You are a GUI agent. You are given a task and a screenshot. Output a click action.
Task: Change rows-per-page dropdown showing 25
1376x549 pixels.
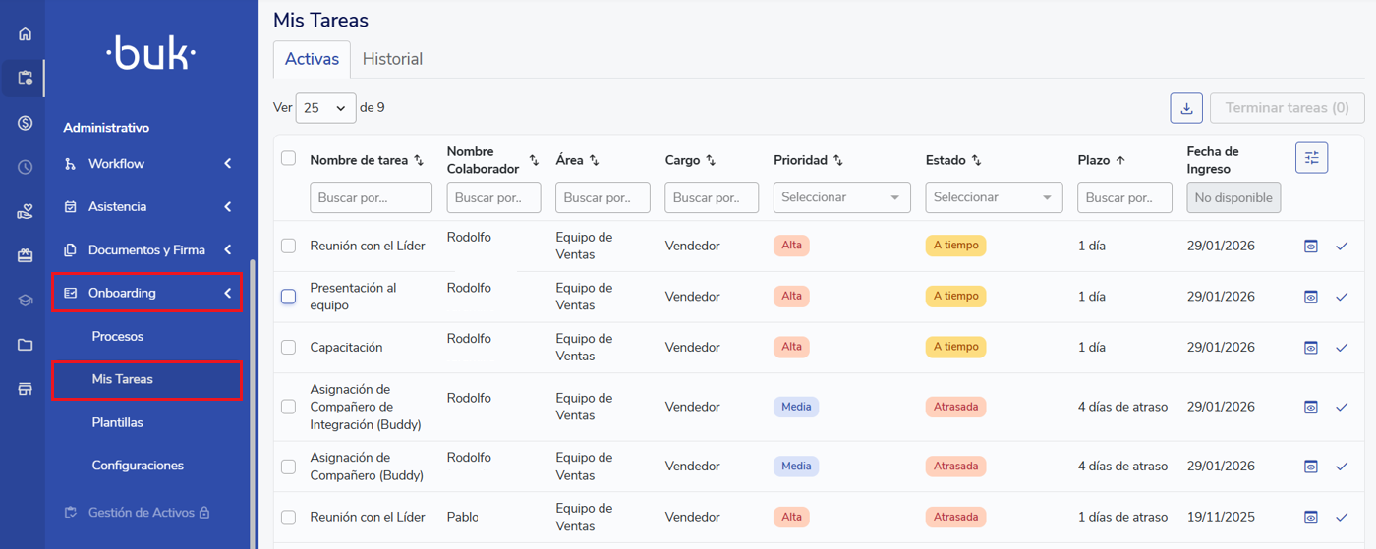[x=325, y=108]
